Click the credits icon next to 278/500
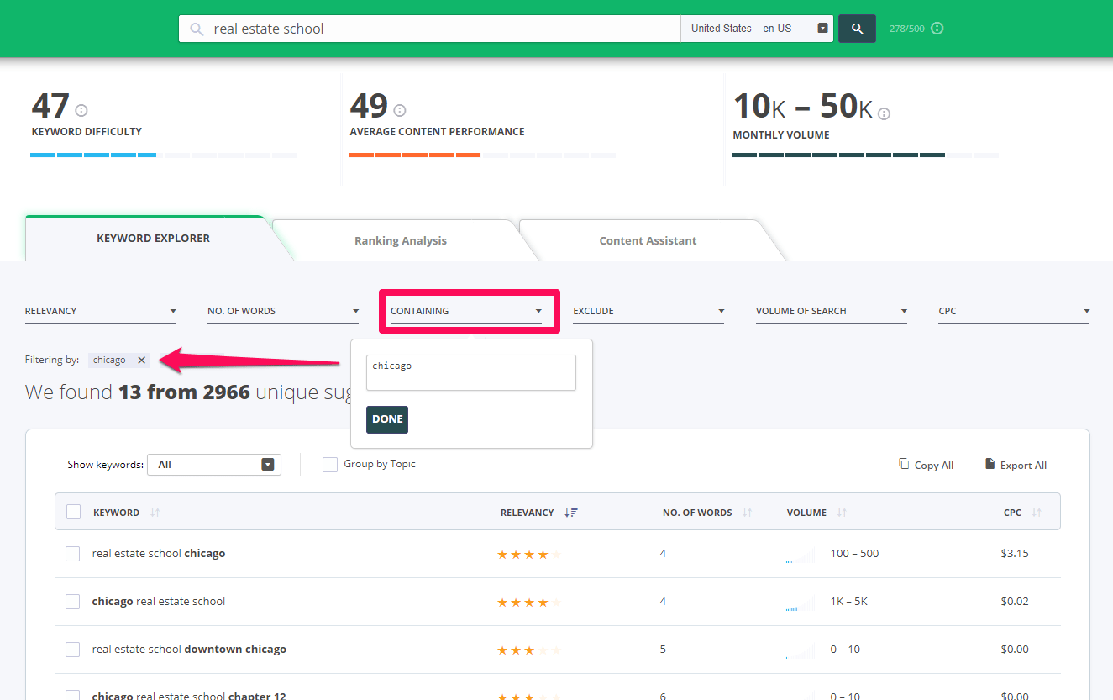1113x700 pixels. pyautogui.click(x=939, y=28)
